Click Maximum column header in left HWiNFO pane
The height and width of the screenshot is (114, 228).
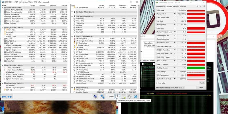[53, 5]
